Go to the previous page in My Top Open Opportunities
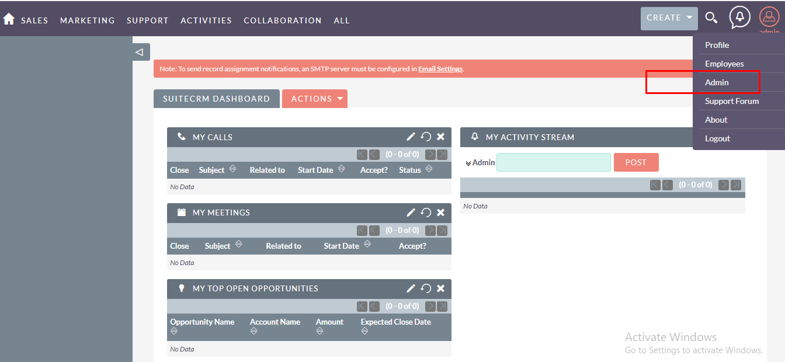 point(374,307)
